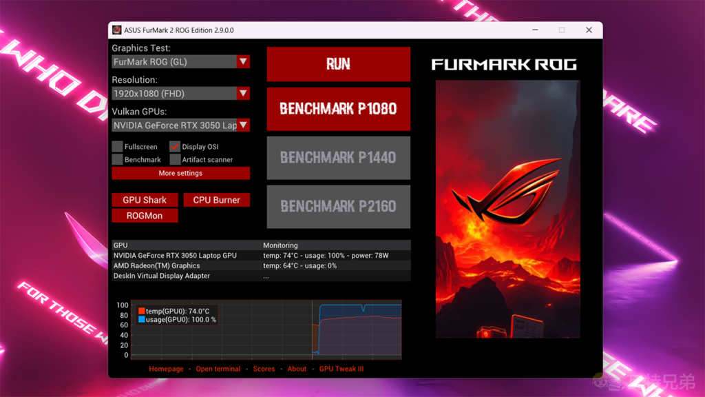Open the GPU Tweak III link

[341, 369]
